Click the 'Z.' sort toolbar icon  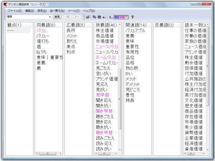pyautogui.click(x=111, y=17)
